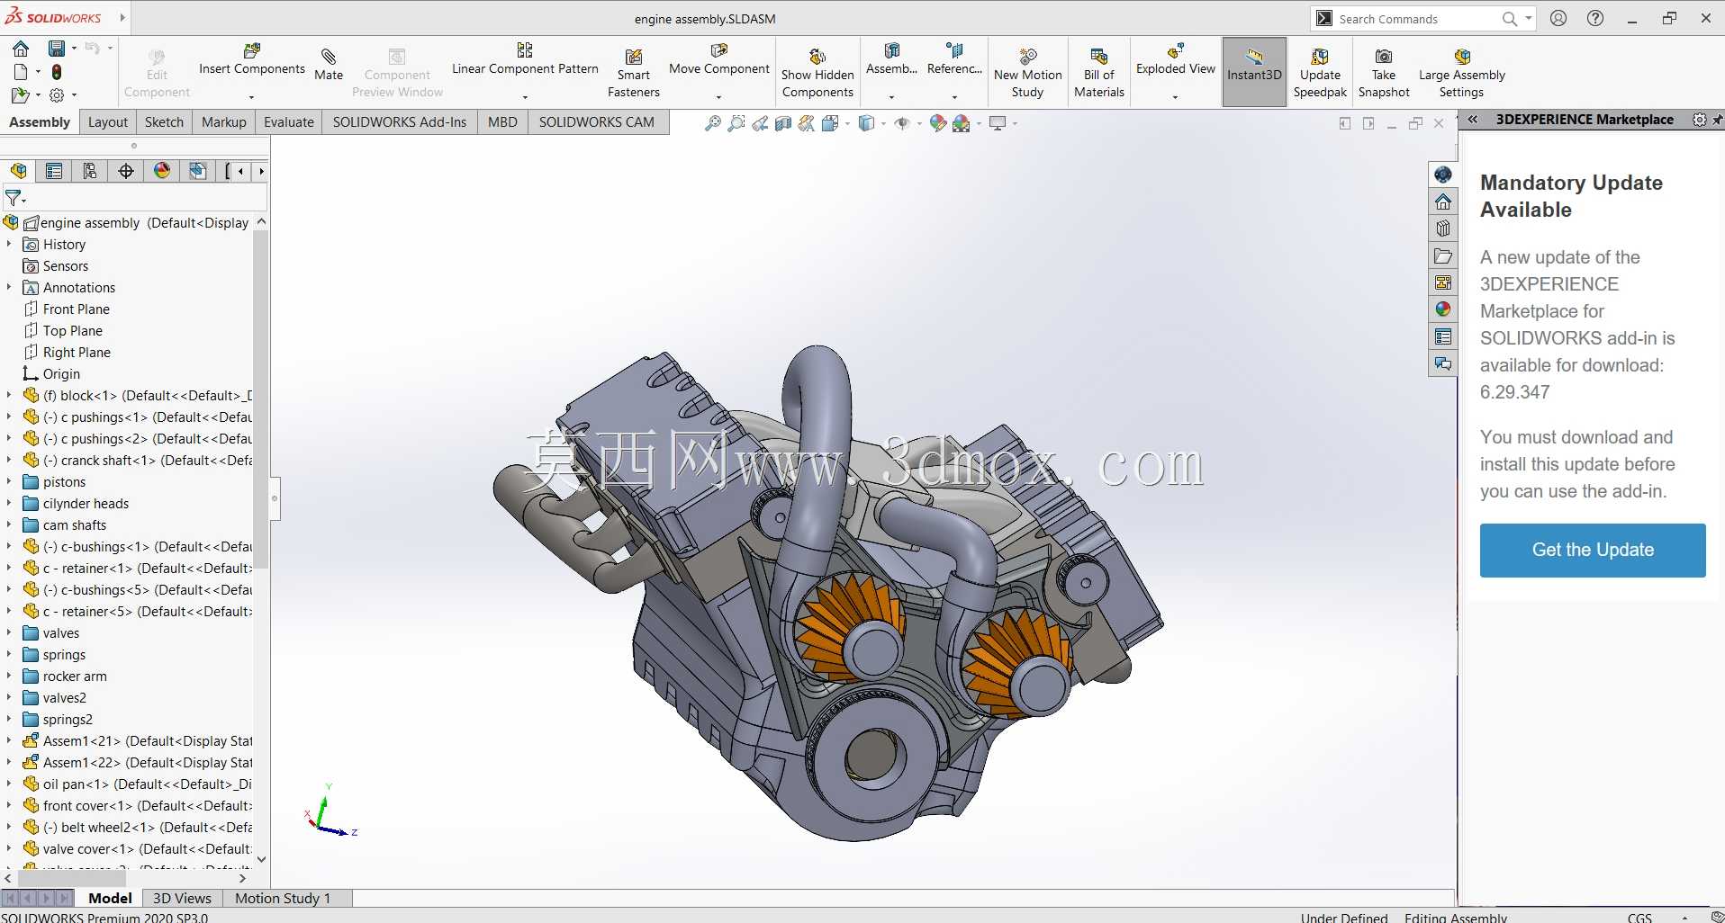Click the Exploded View tool
The width and height of the screenshot is (1725, 923).
tap(1176, 58)
